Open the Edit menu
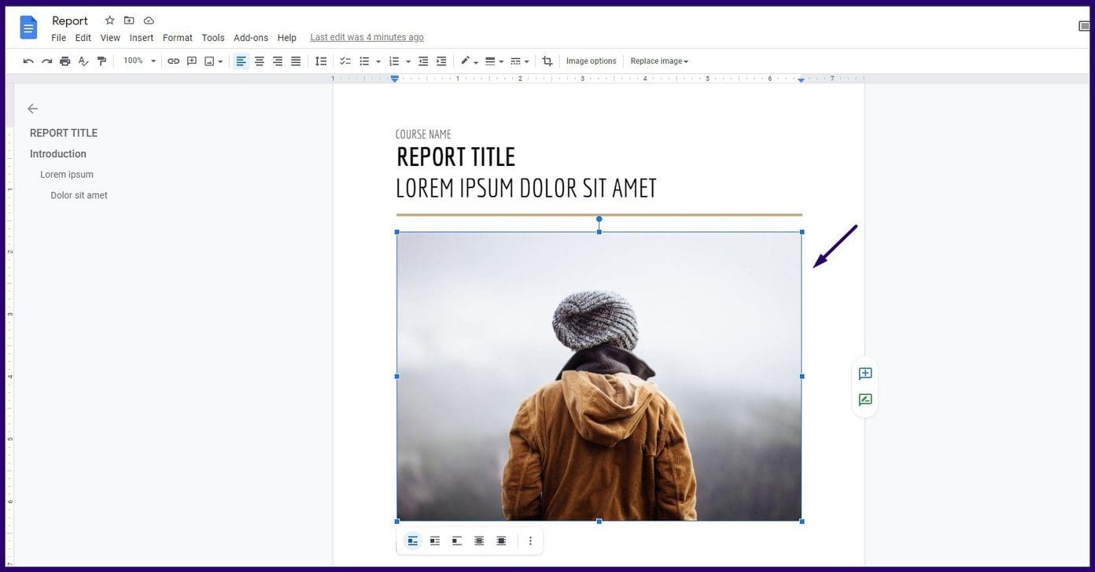This screenshot has height=572, width=1095. (83, 38)
